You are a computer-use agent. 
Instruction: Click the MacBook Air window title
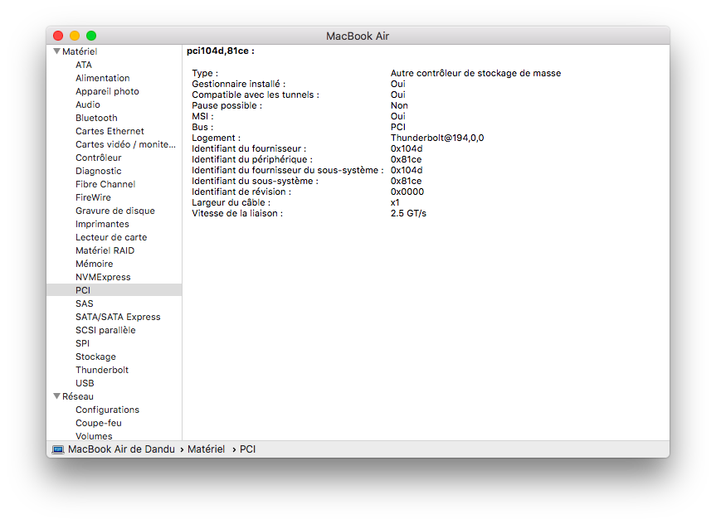click(x=358, y=36)
